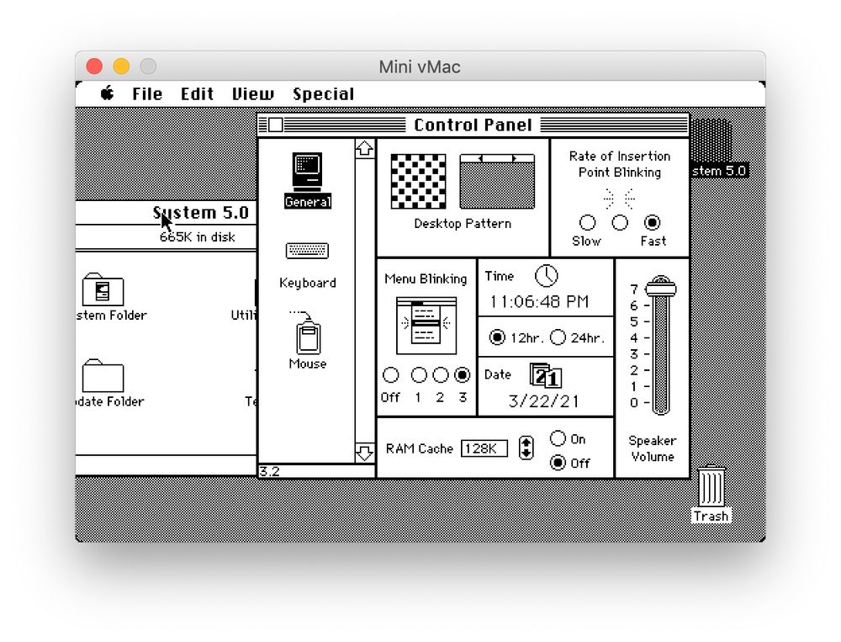
Task: Click the Mini vMac window title
Action: click(420, 66)
